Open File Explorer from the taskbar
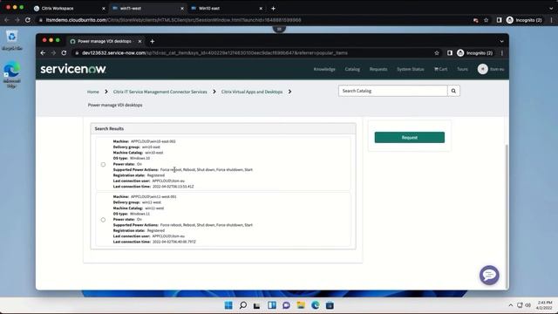The width and height of the screenshot is (558, 314). (301, 305)
